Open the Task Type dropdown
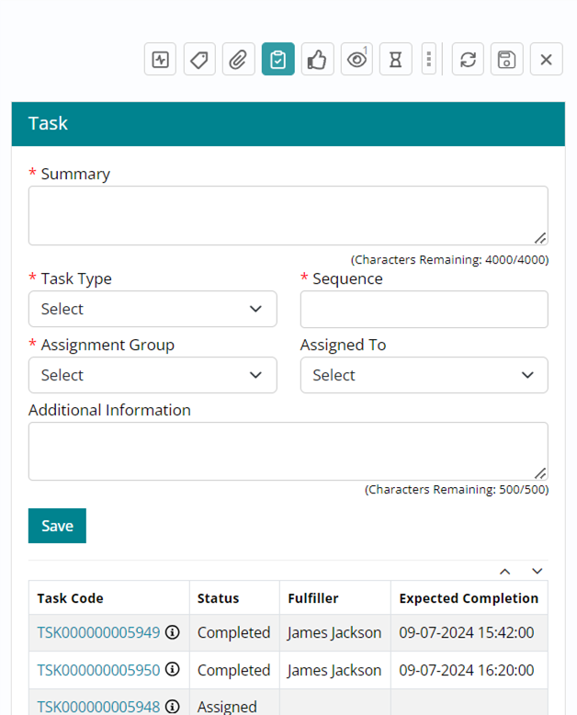Viewport: 577px width, 715px height. [153, 309]
